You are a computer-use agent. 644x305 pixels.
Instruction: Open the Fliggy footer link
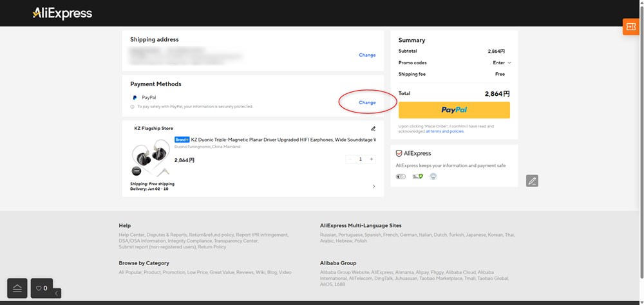pyautogui.click(x=438, y=272)
